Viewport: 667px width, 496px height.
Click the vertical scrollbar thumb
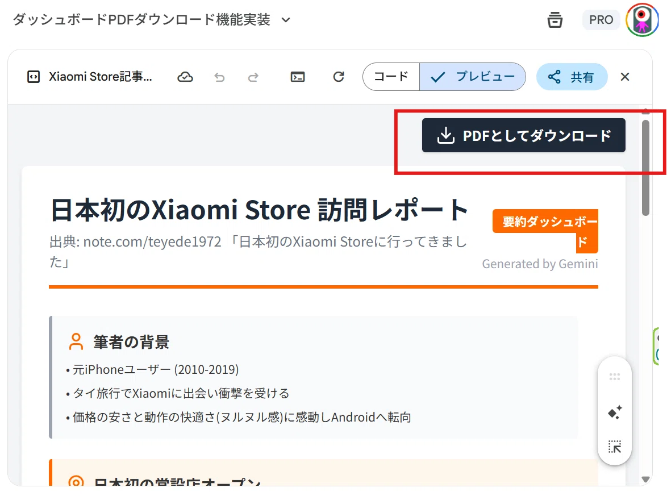[x=646, y=168]
